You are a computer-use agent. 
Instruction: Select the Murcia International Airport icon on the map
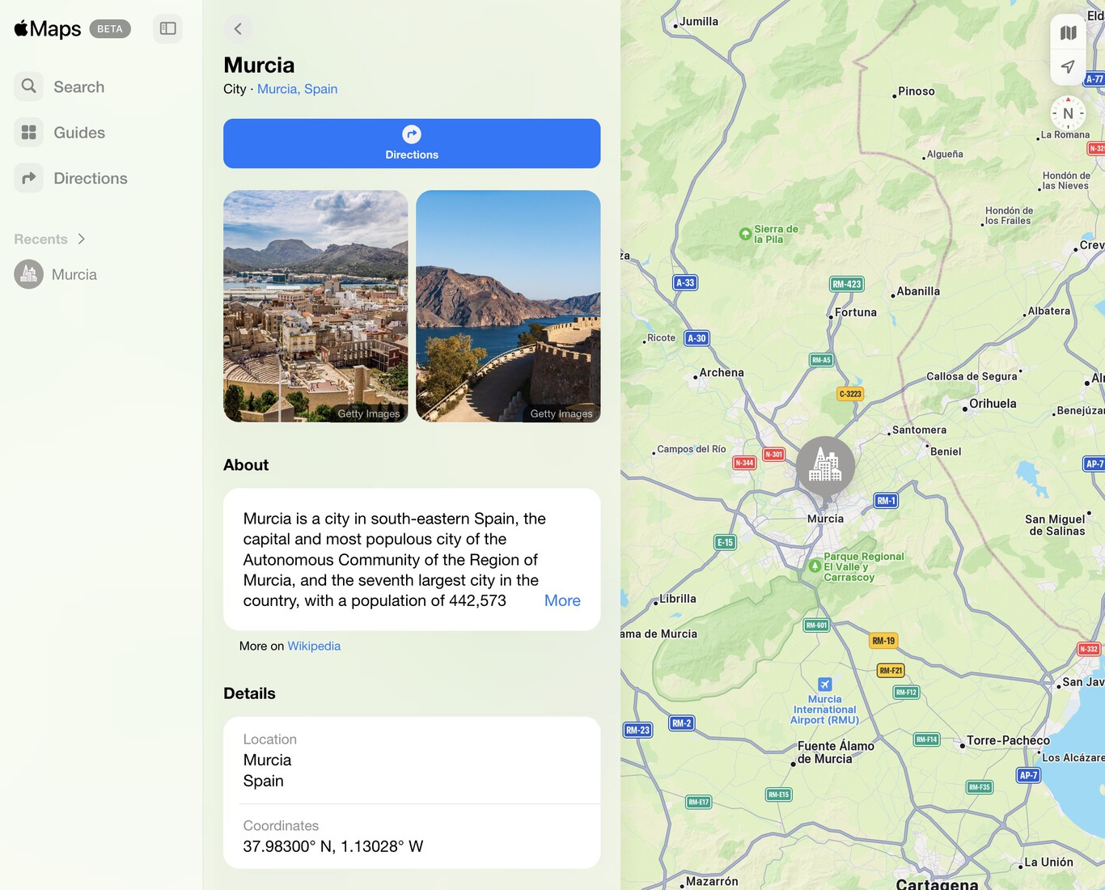(x=823, y=682)
